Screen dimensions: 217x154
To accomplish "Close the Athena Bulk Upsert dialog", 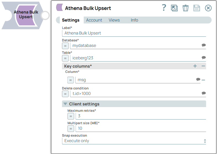I will (208, 8).
